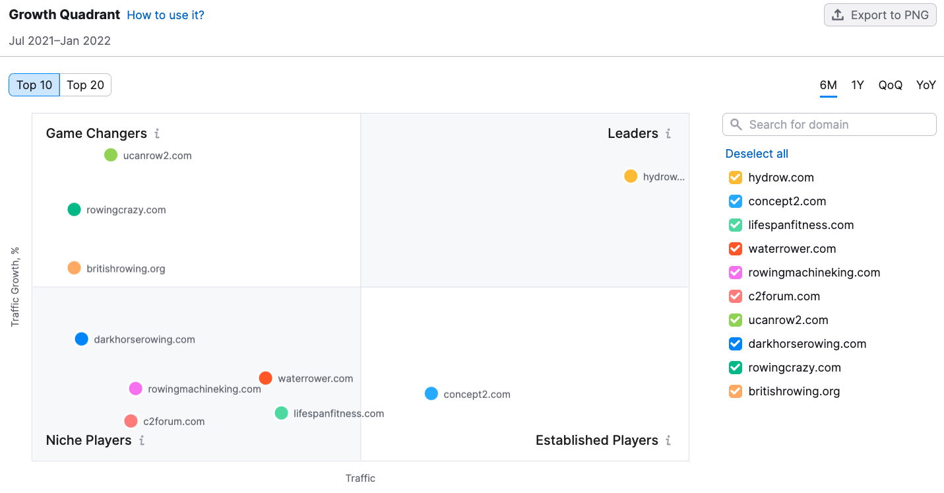
Task: Switch to the YoY comparison
Action: pos(926,85)
